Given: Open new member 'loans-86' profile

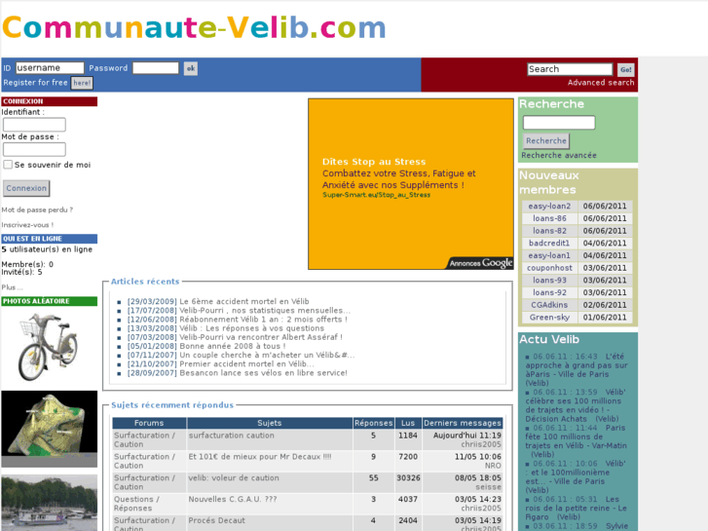Looking at the screenshot, I should (x=549, y=218).
